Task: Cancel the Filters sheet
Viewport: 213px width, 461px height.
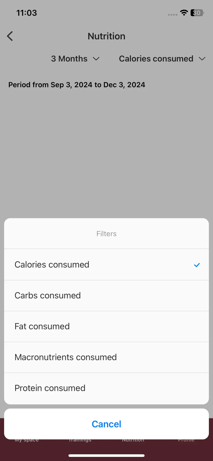Action: pos(106,424)
